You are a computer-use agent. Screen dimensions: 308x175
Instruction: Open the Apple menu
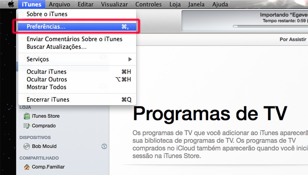click(11, 4)
